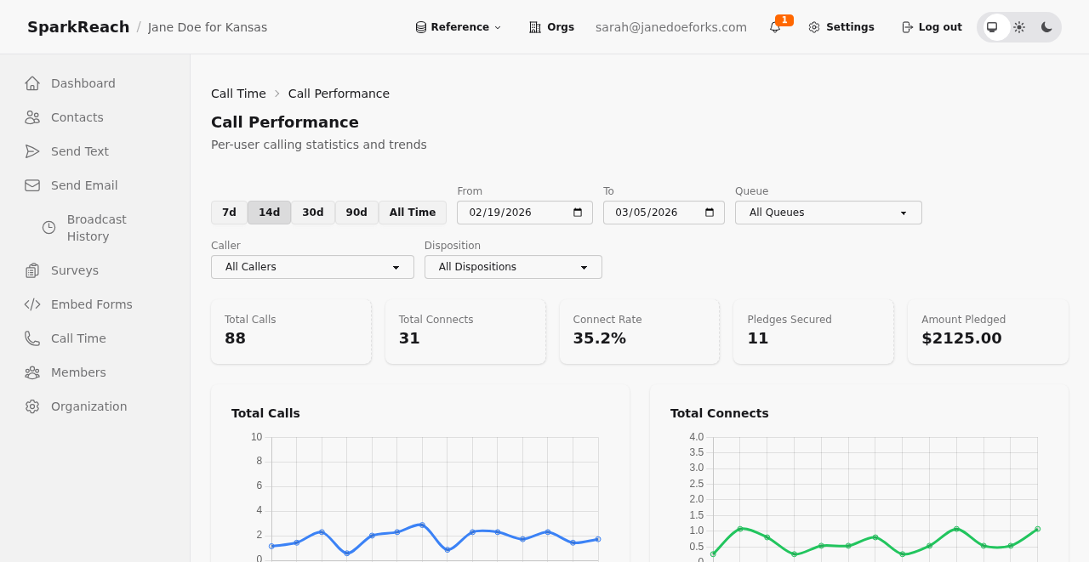The width and height of the screenshot is (1089, 562).
Task: Click the Log out arrow icon
Action: pos(907,27)
